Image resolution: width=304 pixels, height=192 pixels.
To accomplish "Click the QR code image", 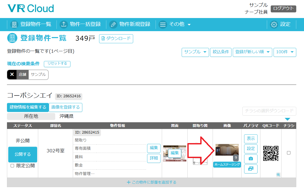I will coord(271,153).
